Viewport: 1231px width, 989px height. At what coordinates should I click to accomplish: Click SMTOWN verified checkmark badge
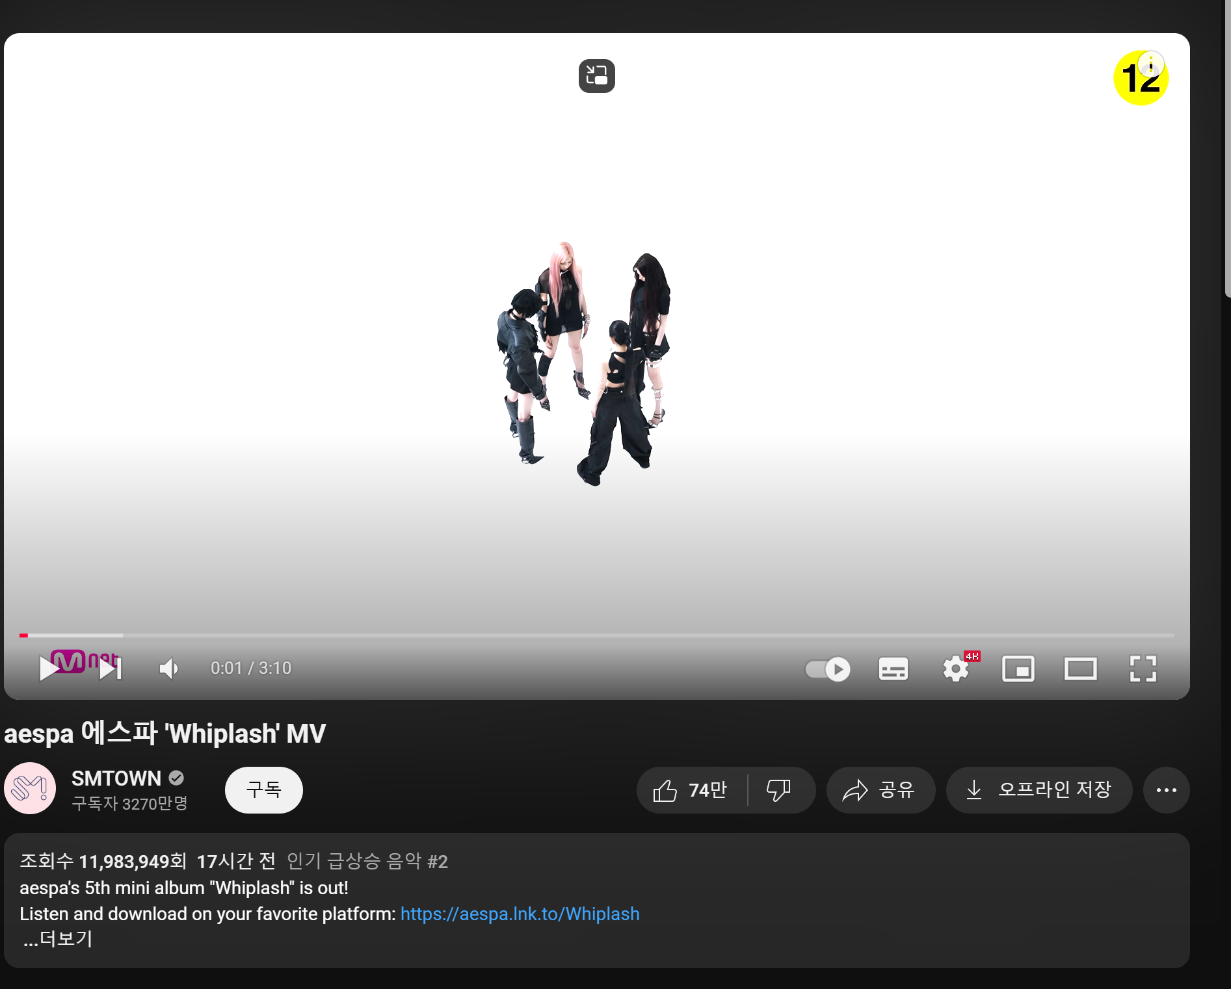click(x=176, y=778)
